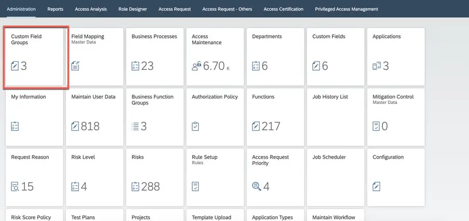469x221 pixels.
Task: Click the Field Mapping tile icon
Action: [75, 66]
